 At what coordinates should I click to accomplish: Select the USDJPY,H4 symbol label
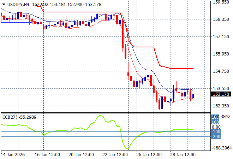click(x=18, y=5)
